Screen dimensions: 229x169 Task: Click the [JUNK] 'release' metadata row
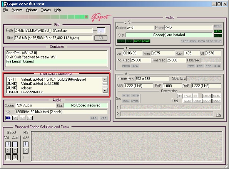pyautogui.click(x=54, y=88)
